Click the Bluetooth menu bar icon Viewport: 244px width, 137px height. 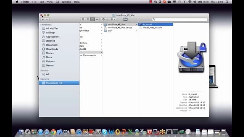pos(185,2)
